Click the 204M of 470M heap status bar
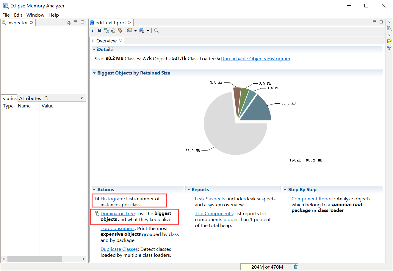Image resolution: width=393 pixels, height=271 pixels. tap(267, 267)
